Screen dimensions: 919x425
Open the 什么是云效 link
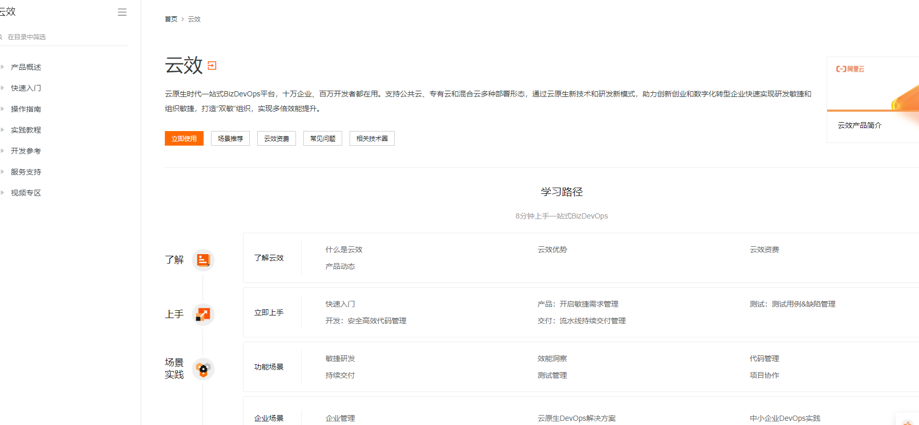pyautogui.click(x=344, y=249)
